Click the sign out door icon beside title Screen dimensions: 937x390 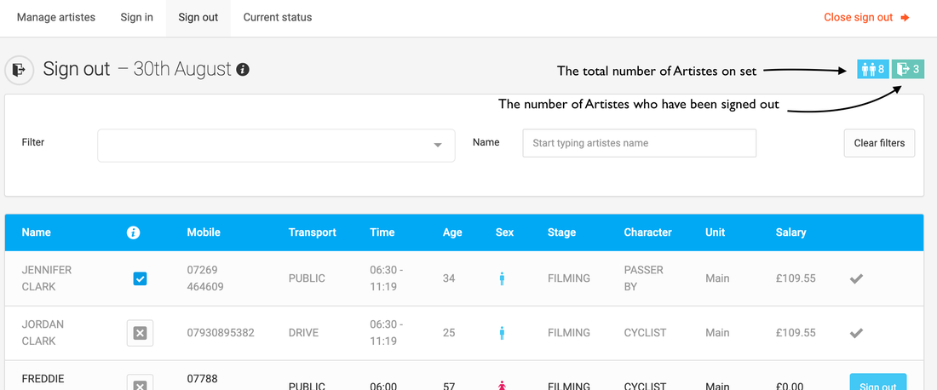[x=19, y=70]
